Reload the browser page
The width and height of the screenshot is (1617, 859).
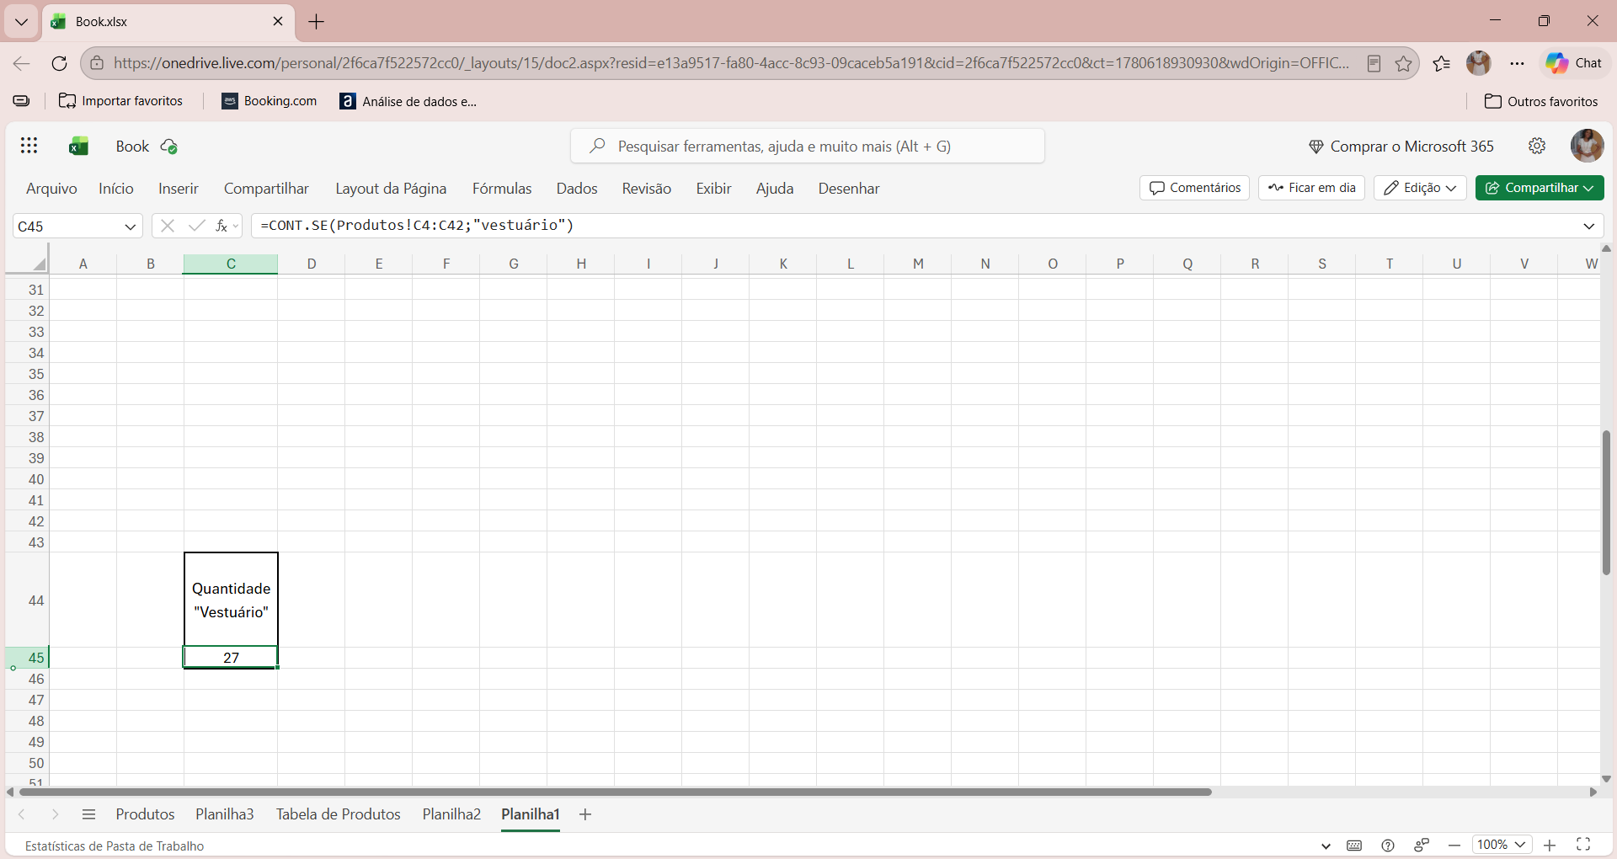(59, 63)
